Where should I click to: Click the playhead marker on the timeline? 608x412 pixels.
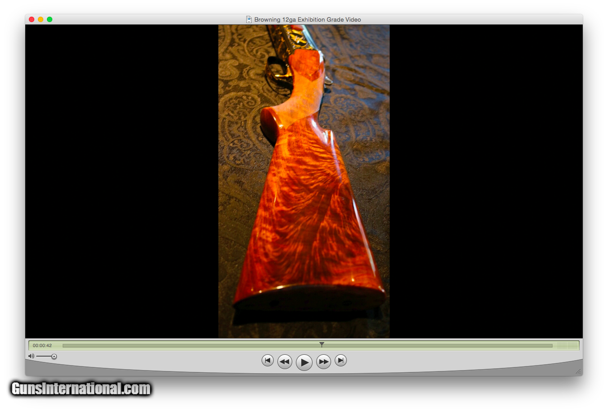click(322, 344)
